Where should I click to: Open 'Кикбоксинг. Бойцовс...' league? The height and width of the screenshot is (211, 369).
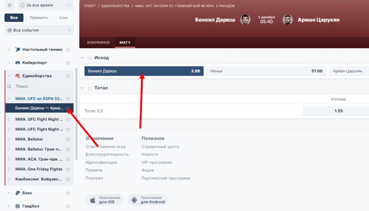click(38, 179)
